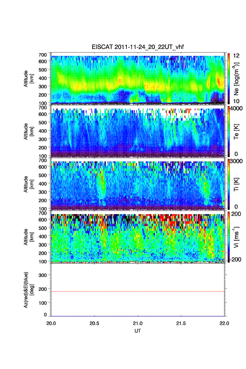Click the red azimuth line in bottom panel
Image resolution: width=246 pixels, height=369 pixels.
[x=138, y=291]
